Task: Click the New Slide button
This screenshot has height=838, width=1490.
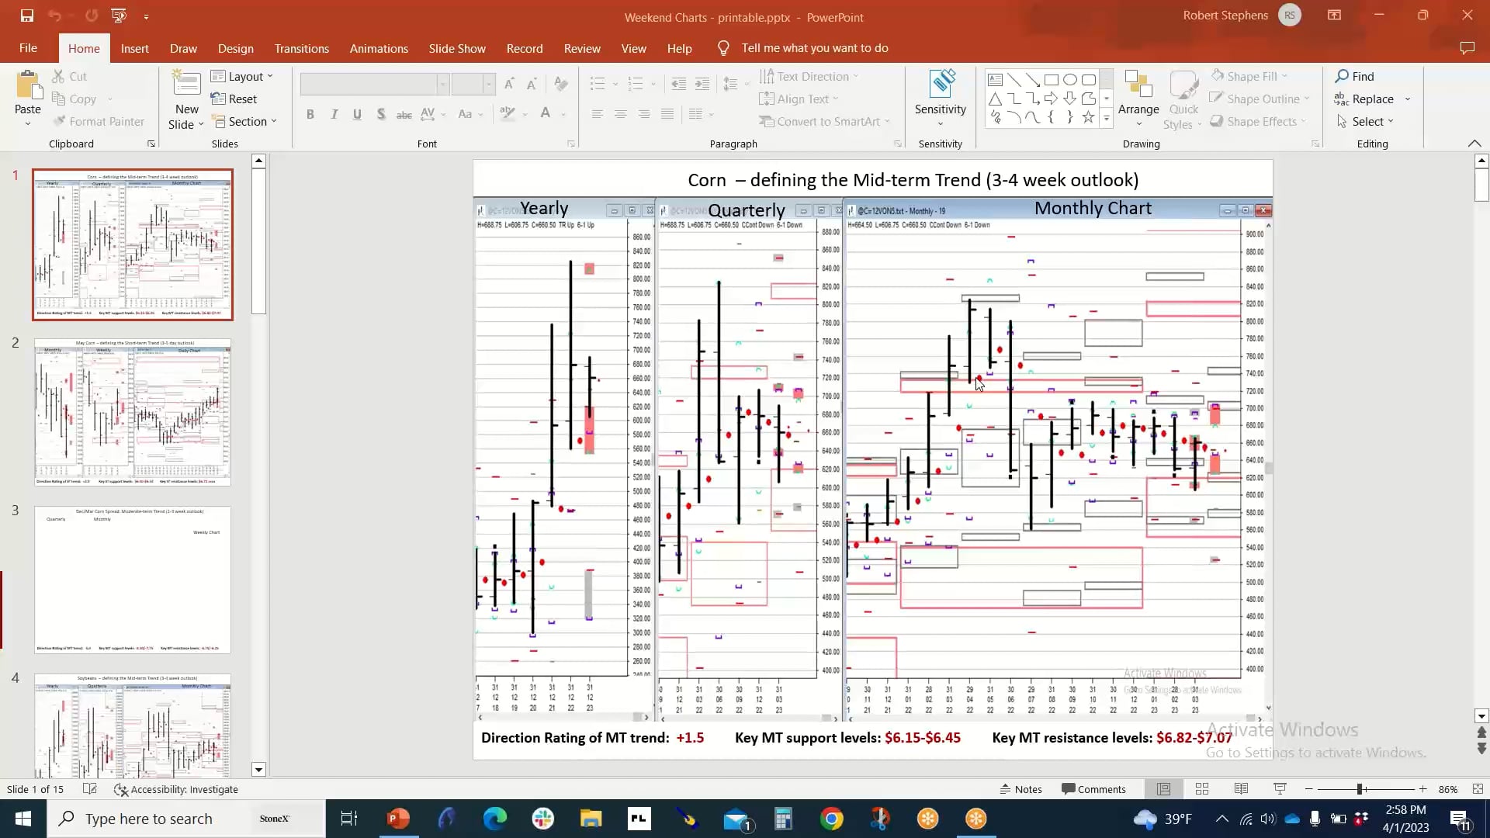Action: (185, 99)
